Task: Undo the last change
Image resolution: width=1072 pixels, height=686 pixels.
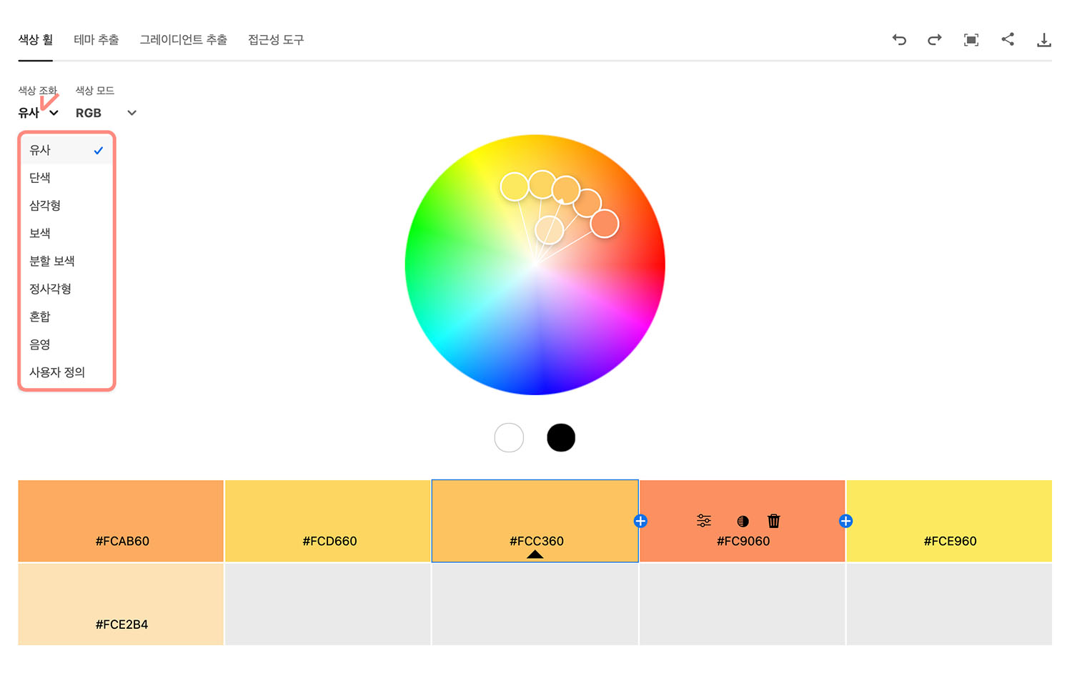Action: [899, 40]
